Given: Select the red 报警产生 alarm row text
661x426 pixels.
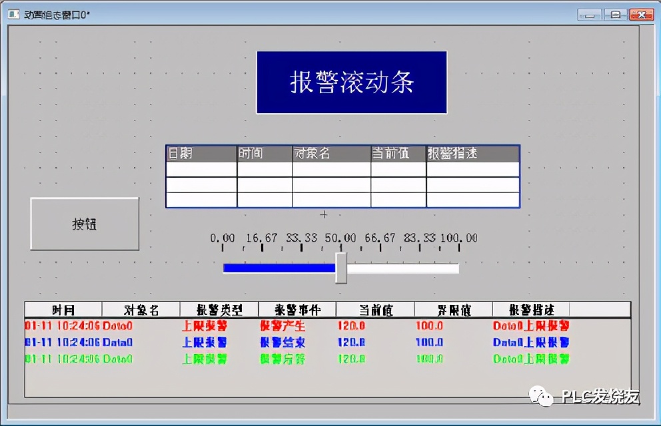Looking at the screenshot, I should 283,325.
